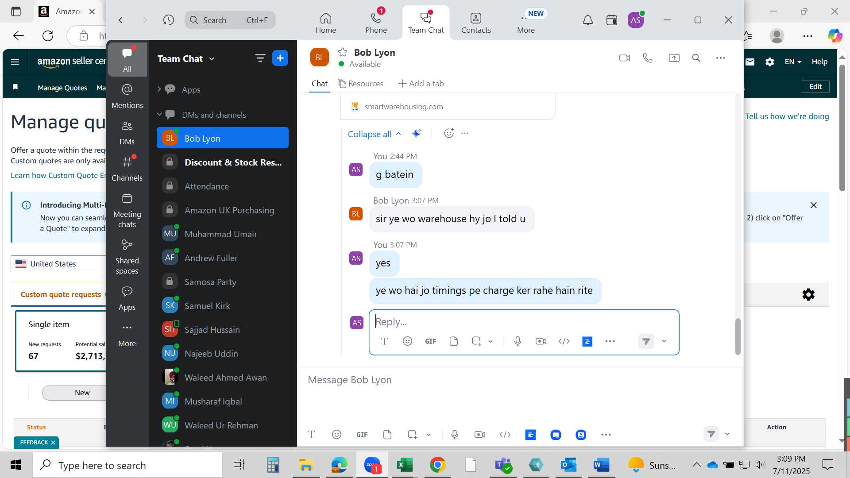The height and width of the screenshot is (478, 850).
Task: Open chat with Andrew Fuller
Action: (x=223, y=258)
